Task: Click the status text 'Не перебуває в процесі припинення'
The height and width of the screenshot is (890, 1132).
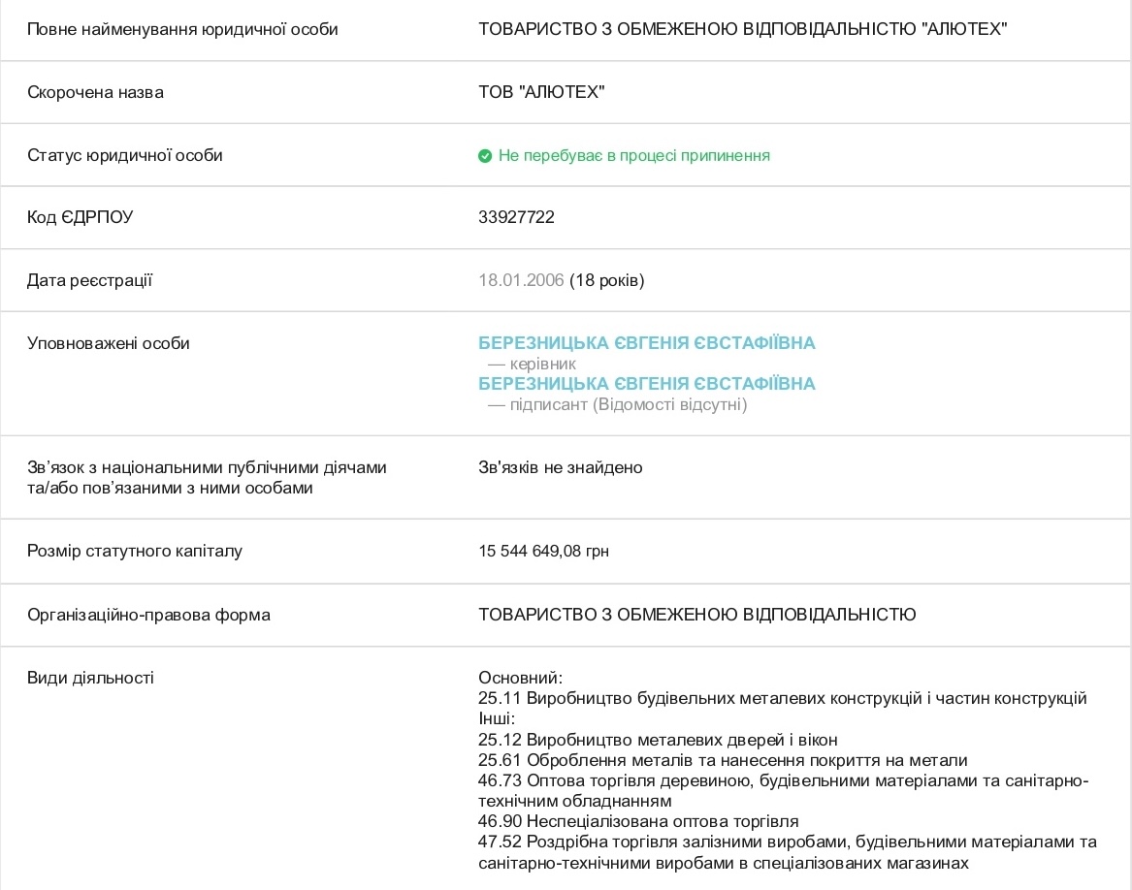Action: click(x=633, y=156)
